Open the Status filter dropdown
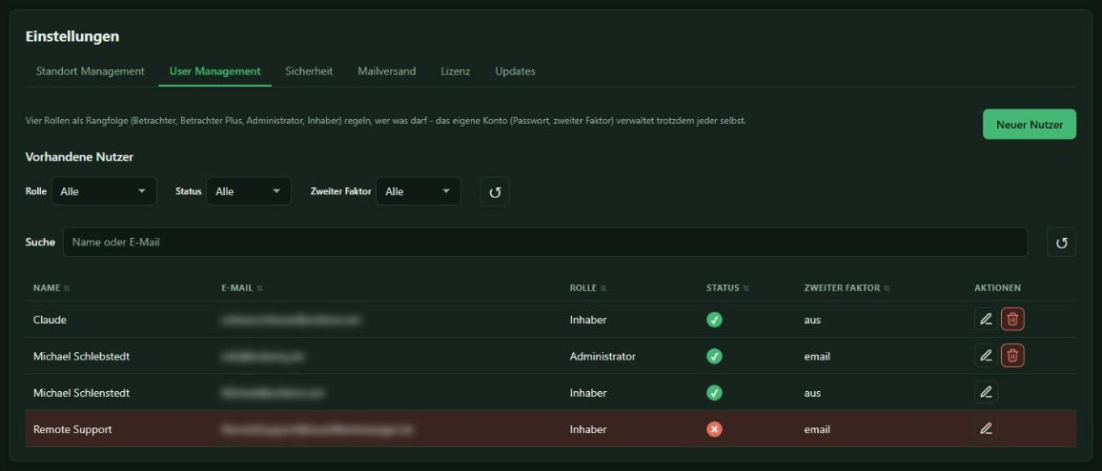The height and width of the screenshot is (471, 1102). click(x=249, y=191)
